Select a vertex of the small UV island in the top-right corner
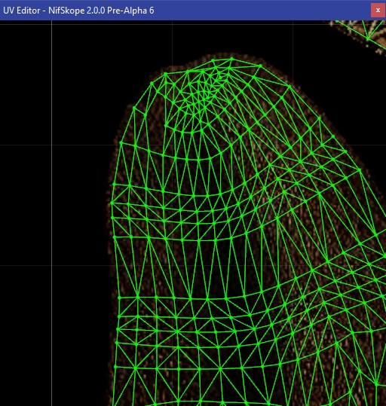This screenshot has width=386, height=406. tap(368, 38)
